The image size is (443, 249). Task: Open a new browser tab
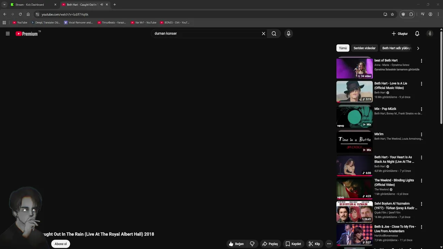tap(115, 4)
